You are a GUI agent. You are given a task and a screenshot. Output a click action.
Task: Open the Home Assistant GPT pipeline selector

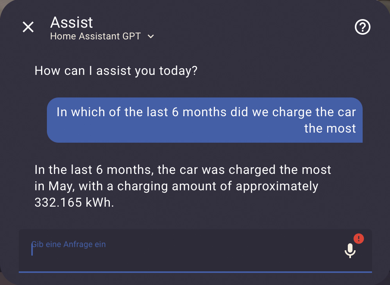(102, 36)
